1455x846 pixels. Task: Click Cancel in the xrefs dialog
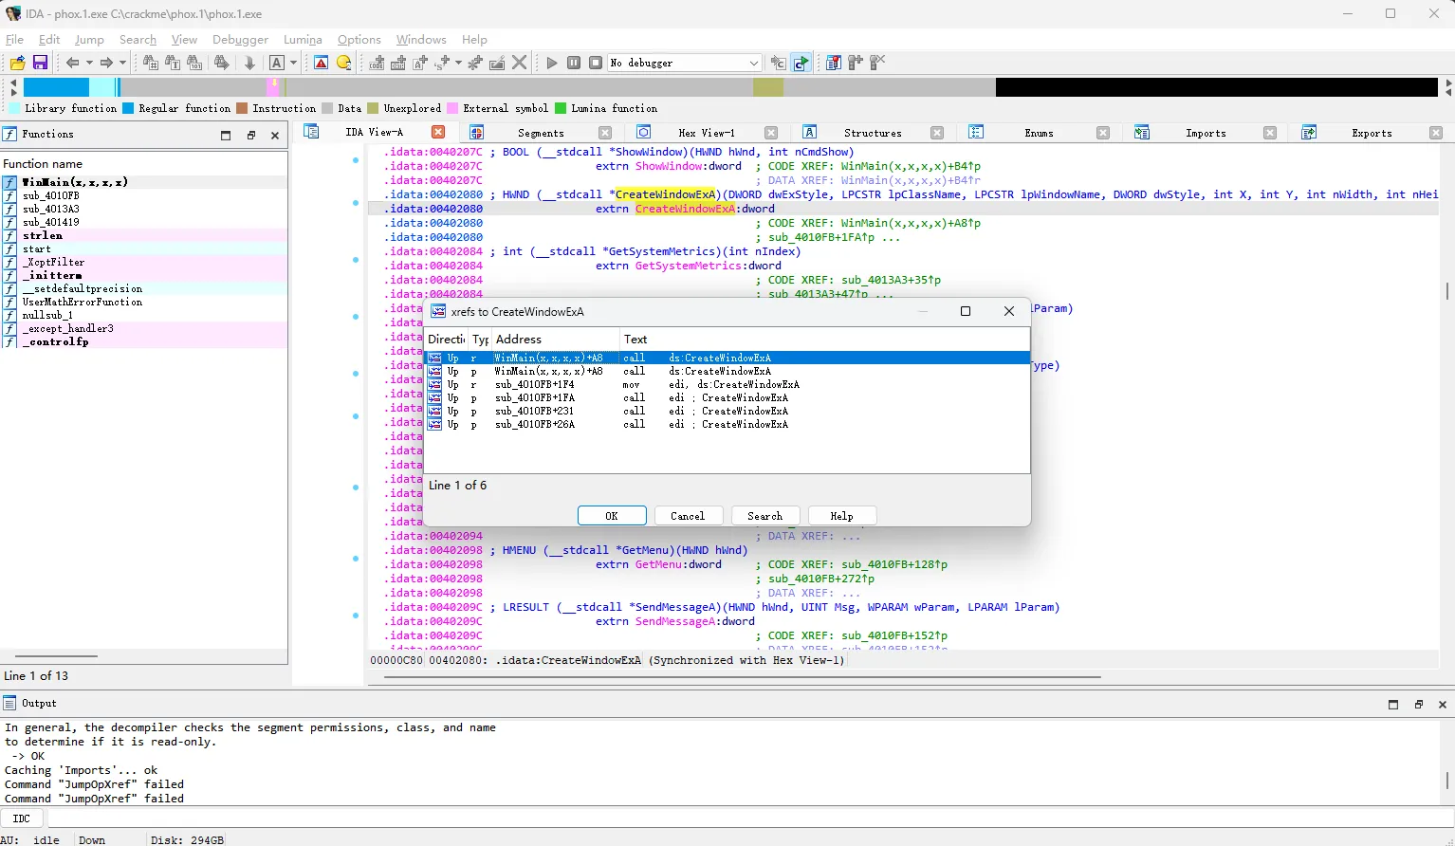(688, 516)
